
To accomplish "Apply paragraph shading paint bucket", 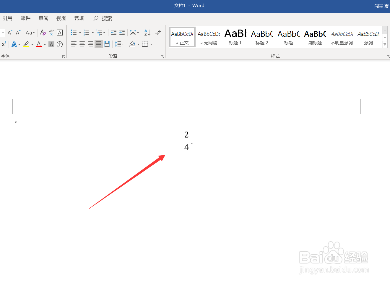I will coord(132,44).
